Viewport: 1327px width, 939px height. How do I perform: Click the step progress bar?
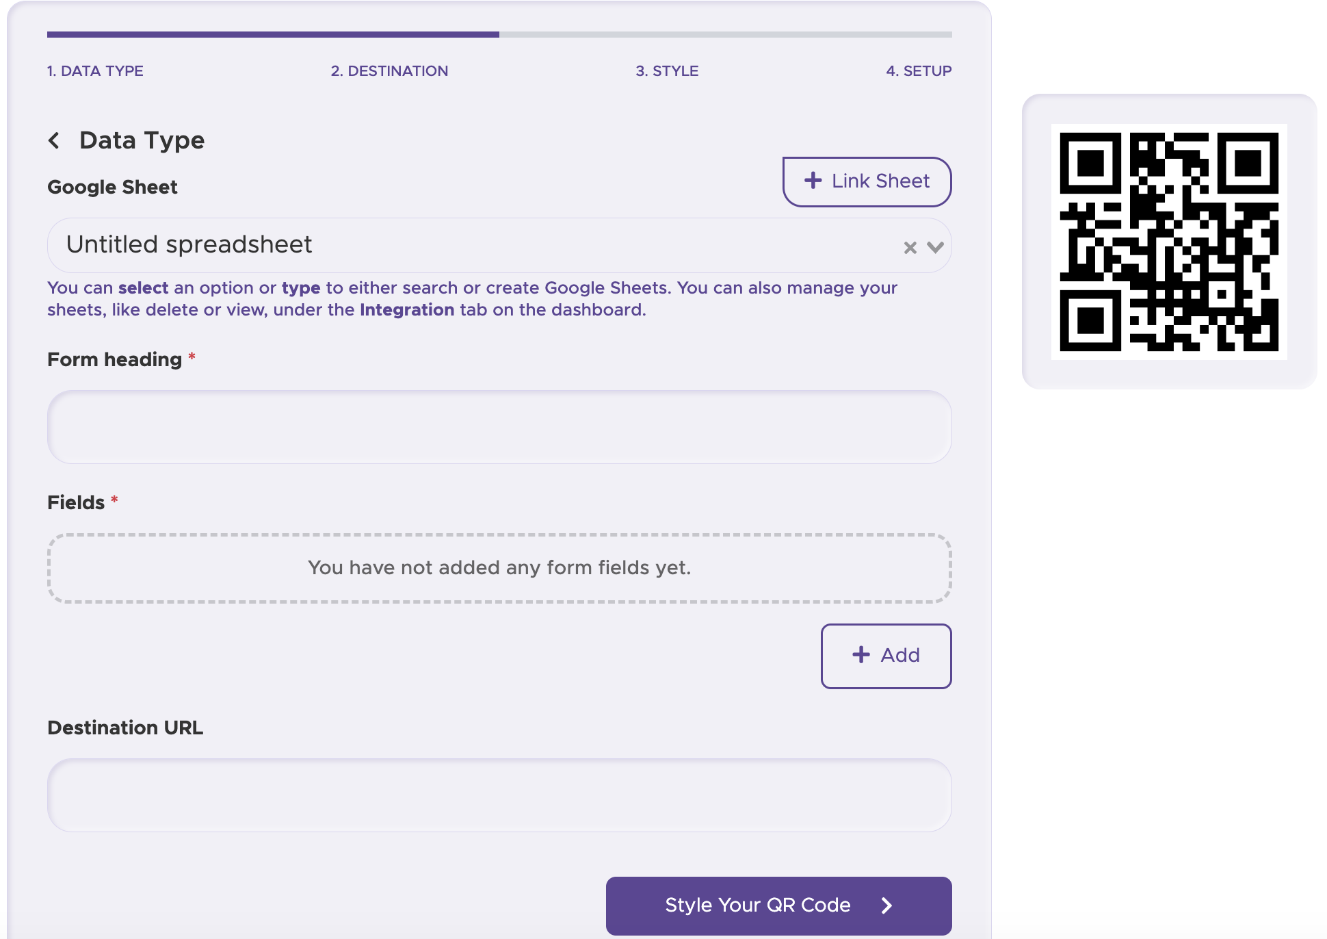tap(499, 34)
